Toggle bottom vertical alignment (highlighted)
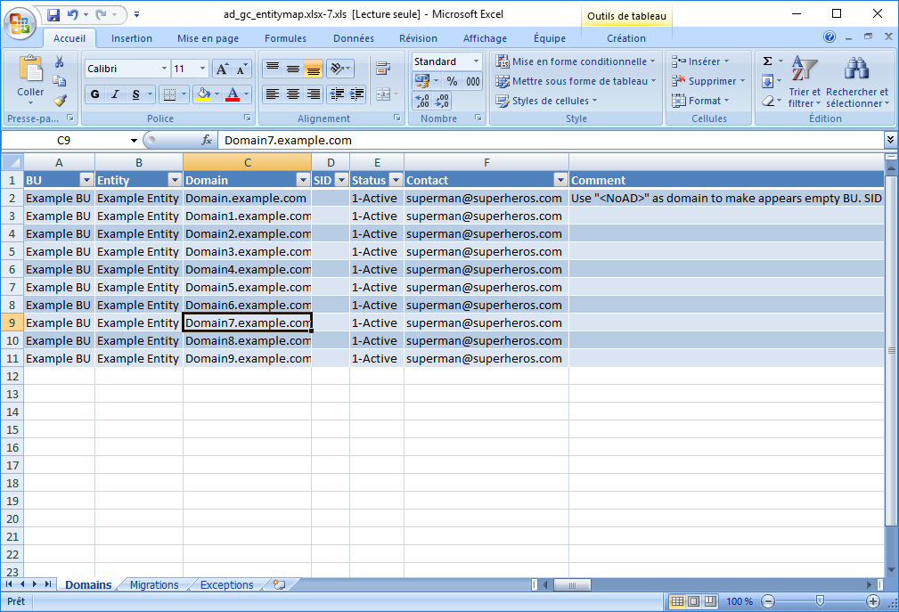 coord(313,69)
